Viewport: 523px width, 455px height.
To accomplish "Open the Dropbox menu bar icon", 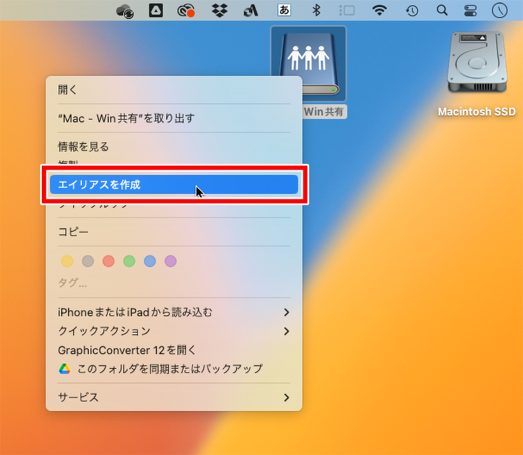I will point(219,10).
